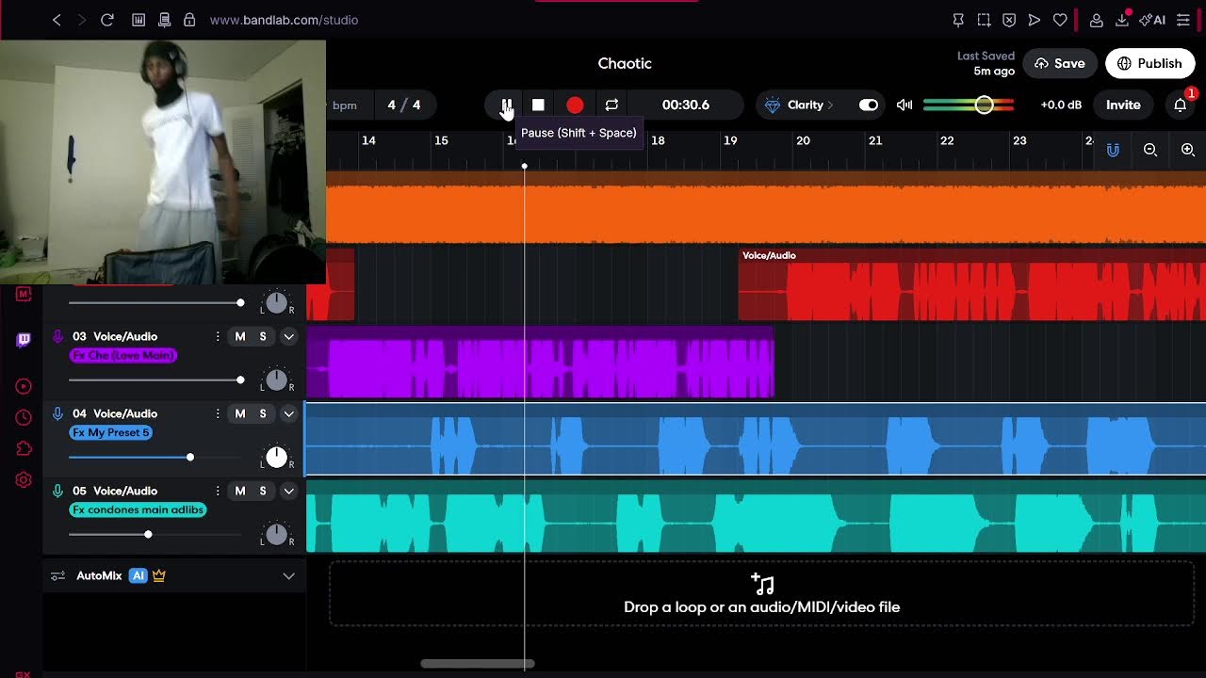Click the AutoMix mixer icon
The width and height of the screenshot is (1206, 678).
(57, 575)
